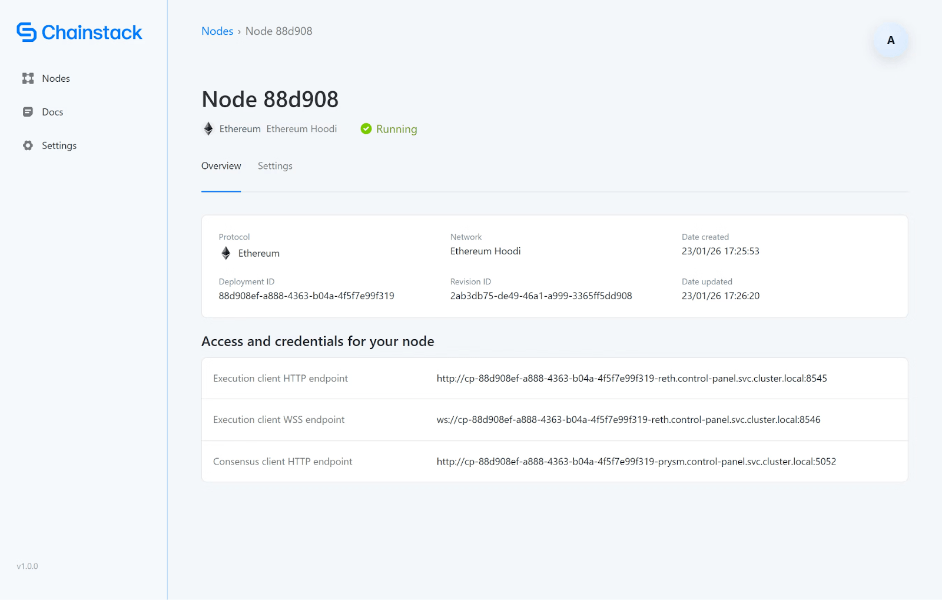This screenshot has height=600, width=942.
Task: Click the Consensus client HTTP endpoint URL
Action: point(636,462)
